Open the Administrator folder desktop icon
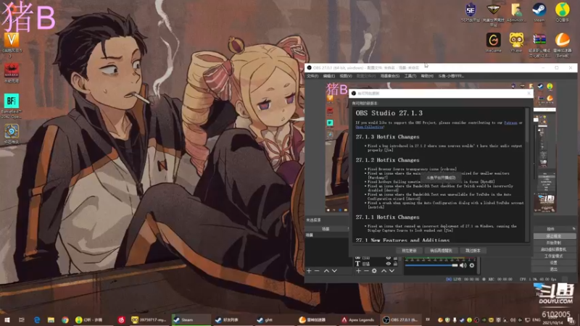The width and height of the screenshot is (580, 326). point(516,12)
